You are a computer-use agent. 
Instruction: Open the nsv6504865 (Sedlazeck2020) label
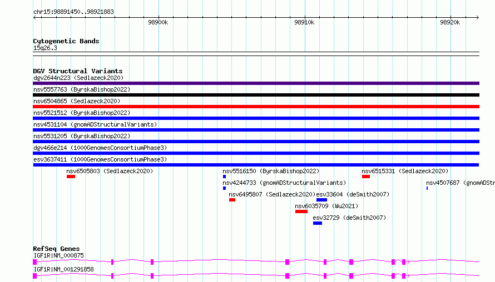pyautogui.click(x=77, y=101)
